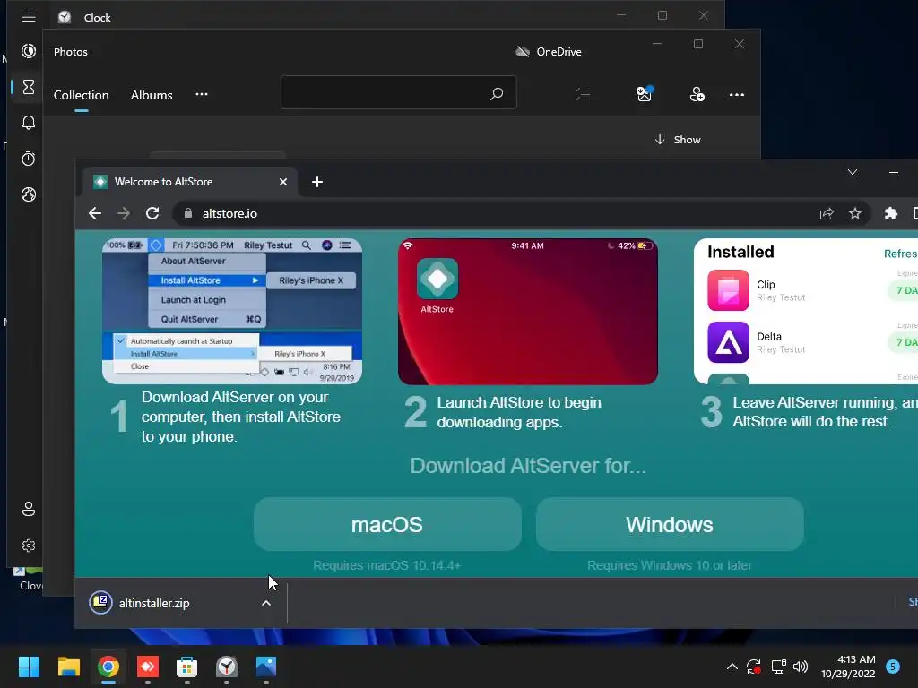Open a new Chrome tab
This screenshot has width=918, height=688.
pyautogui.click(x=317, y=182)
